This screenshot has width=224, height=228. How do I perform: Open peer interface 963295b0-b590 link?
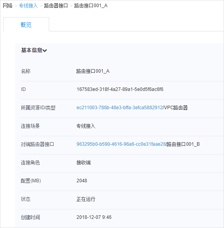click(121, 144)
